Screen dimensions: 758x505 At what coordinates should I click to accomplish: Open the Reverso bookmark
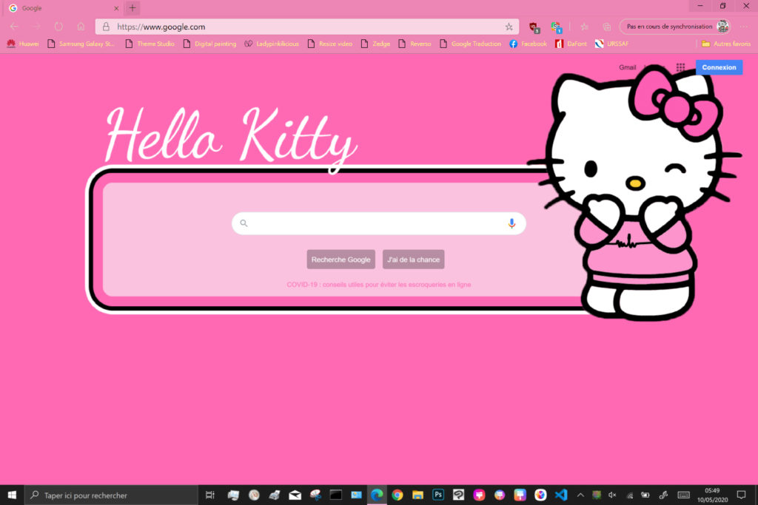(x=415, y=44)
